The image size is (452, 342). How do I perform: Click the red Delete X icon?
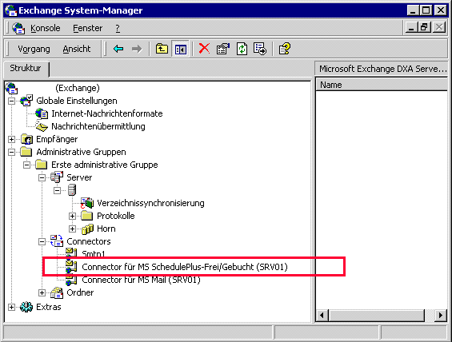click(204, 49)
